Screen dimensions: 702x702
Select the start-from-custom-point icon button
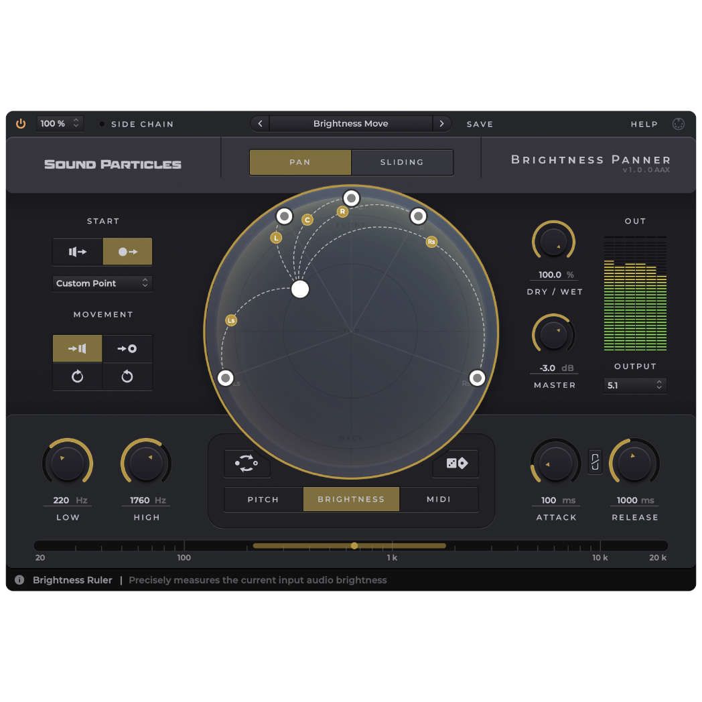point(127,252)
